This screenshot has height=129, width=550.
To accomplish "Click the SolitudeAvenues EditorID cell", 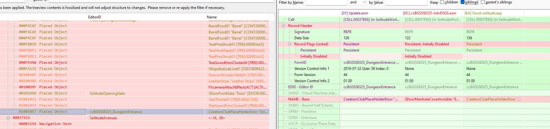I will [103, 118].
